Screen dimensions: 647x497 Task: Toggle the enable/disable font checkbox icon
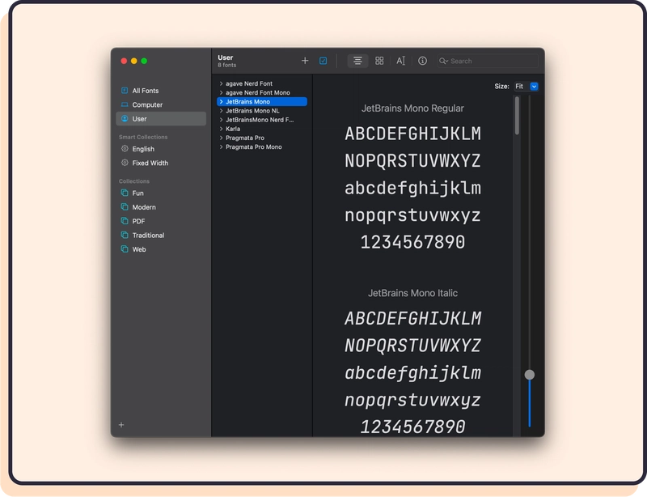pos(323,61)
